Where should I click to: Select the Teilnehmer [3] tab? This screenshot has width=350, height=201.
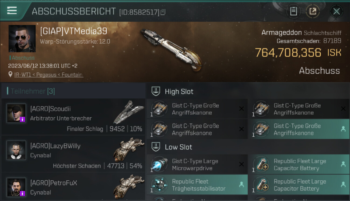(31, 91)
